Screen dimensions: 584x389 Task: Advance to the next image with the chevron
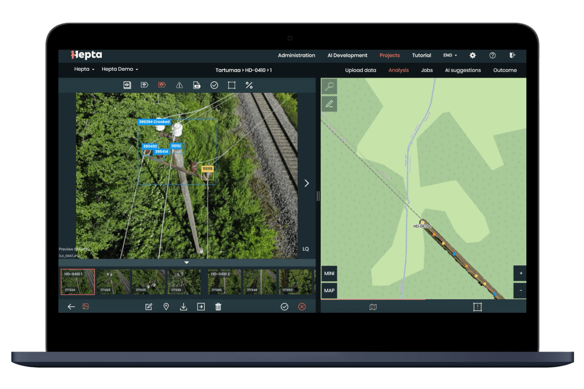[x=306, y=183]
